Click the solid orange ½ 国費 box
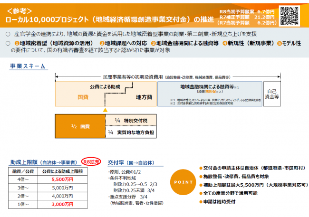 coord(80,126)
